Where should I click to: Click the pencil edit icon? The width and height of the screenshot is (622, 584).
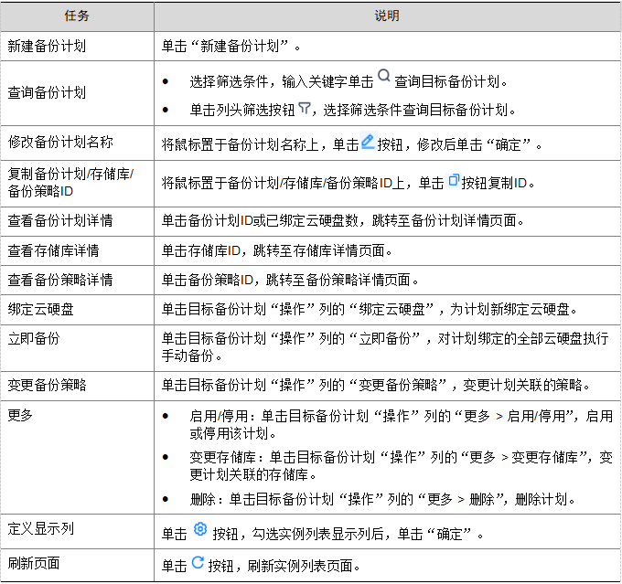point(368,141)
